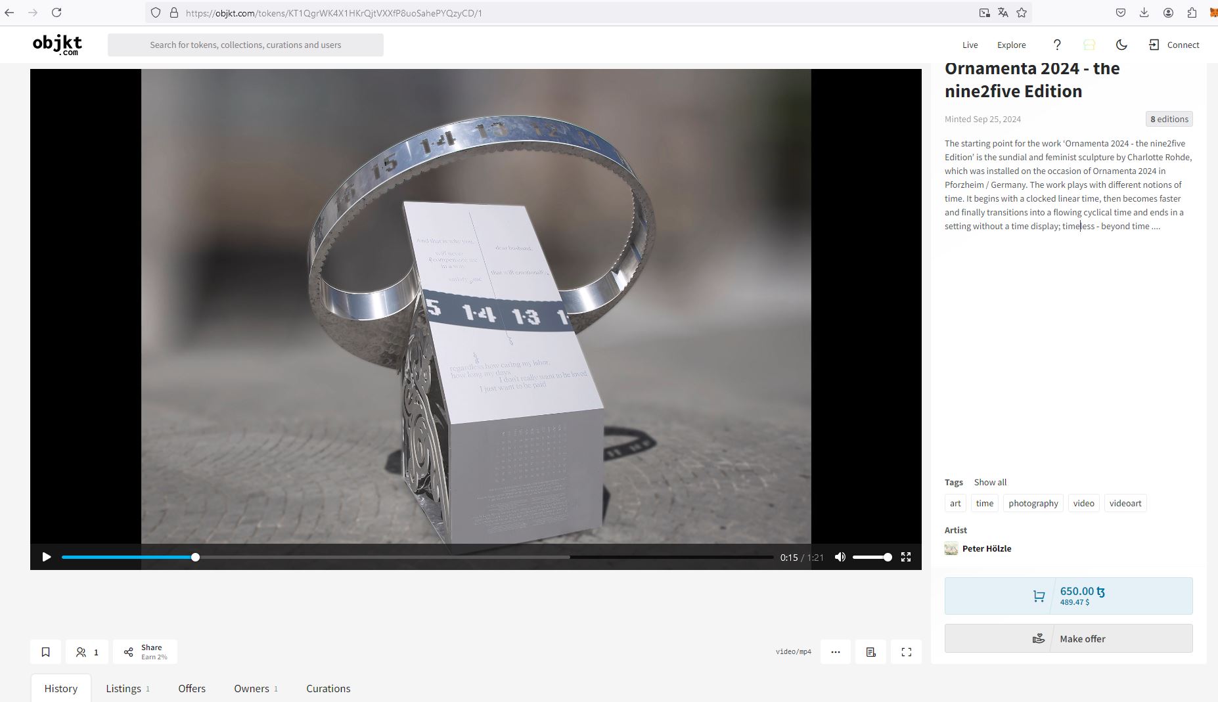Click Show all tags
Image resolution: width=1218 pixels, height=702 pixels.
990,482
